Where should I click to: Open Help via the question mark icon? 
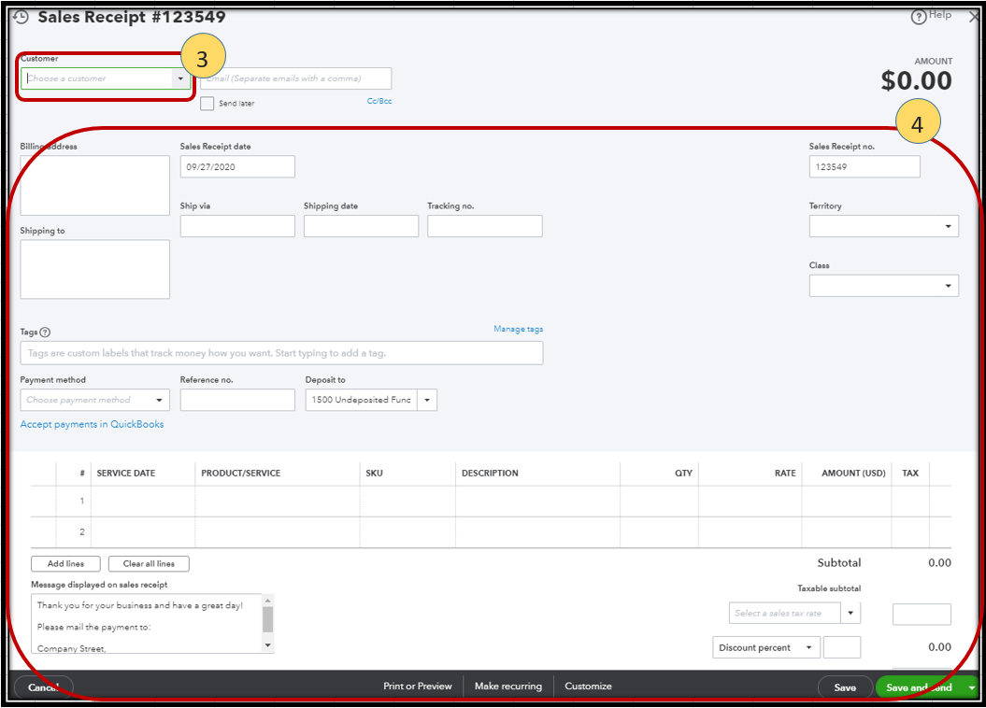pyautogui.click(x=918, y=16)
